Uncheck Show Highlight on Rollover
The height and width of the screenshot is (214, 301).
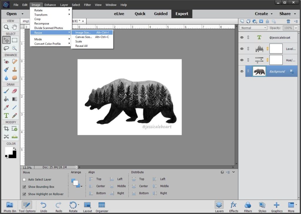24,194
